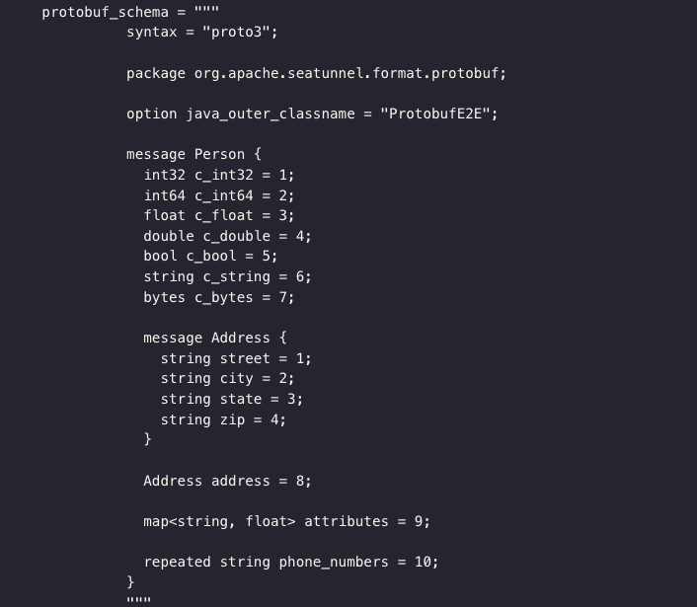Click the float c_float = 3 field
Screen dimensions: 697x607
[x=219, y=215]
